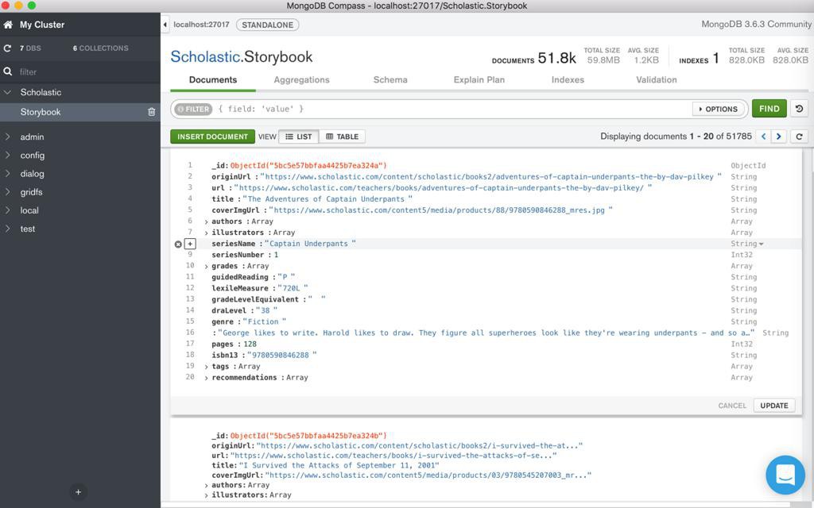814x508 pixels.
Task: Click the Update button
Action: [x=774, y=406]
